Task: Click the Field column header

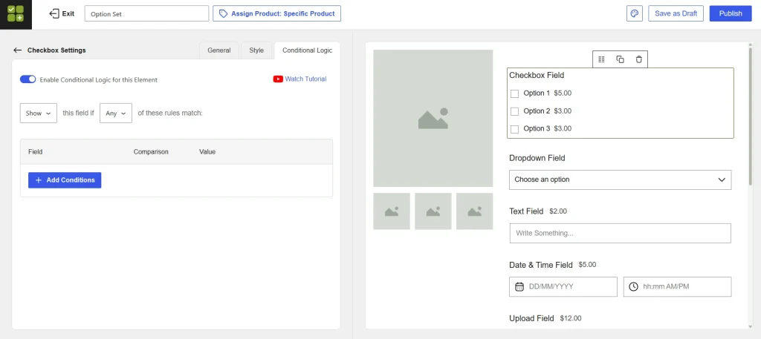Action: [x=36, y=152]
